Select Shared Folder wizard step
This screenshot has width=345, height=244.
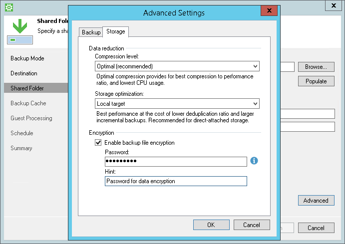point(36,88)
